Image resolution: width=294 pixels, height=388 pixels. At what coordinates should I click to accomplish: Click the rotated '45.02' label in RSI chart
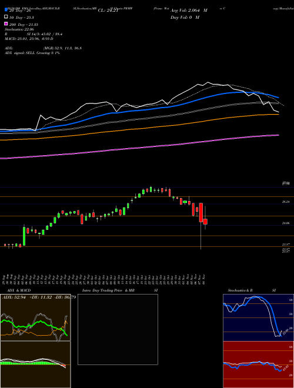click(285, 368)
